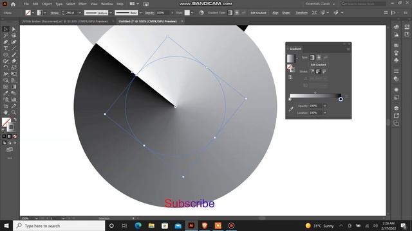This screenshot has height=231, width=412.
Task: Open the Stroke panel icon in dock
Action: tap(397, 71)
